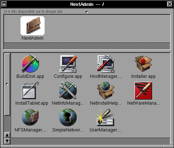Click the scroll down arrow button

pyautogui.click(x=7, y=141)
